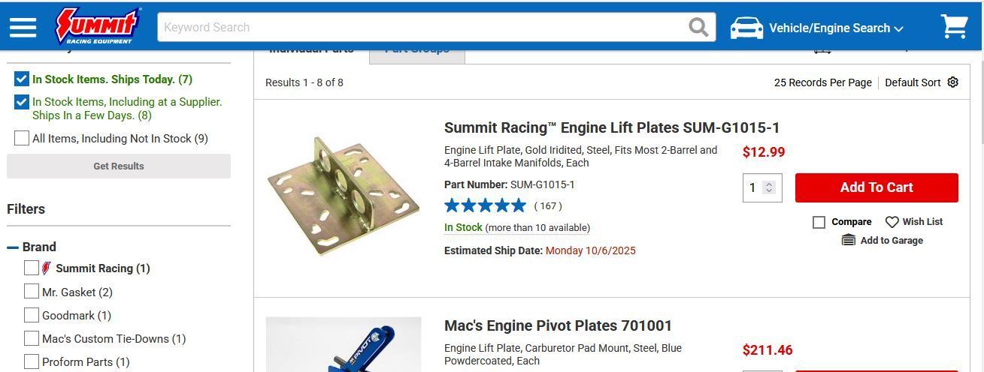Open the 25 Records Per Page selector
The height and width of the screenshot is (372, 984).
coord(822,82)
